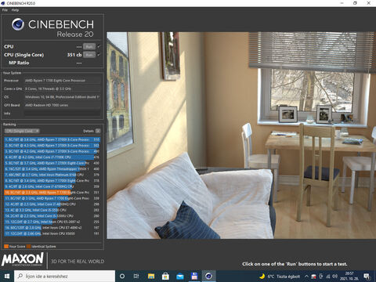Click the orange Your Score legend swatch

(6, 246)
